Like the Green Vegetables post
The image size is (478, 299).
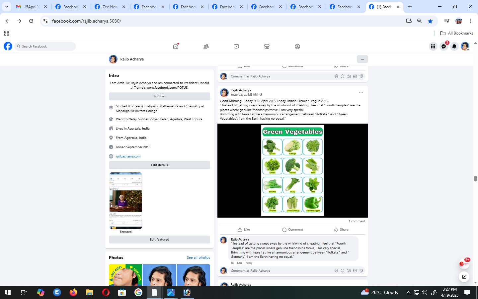click(244, 230)
